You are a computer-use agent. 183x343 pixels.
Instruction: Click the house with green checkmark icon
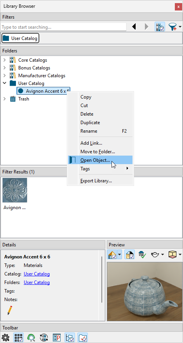[142, 255]
